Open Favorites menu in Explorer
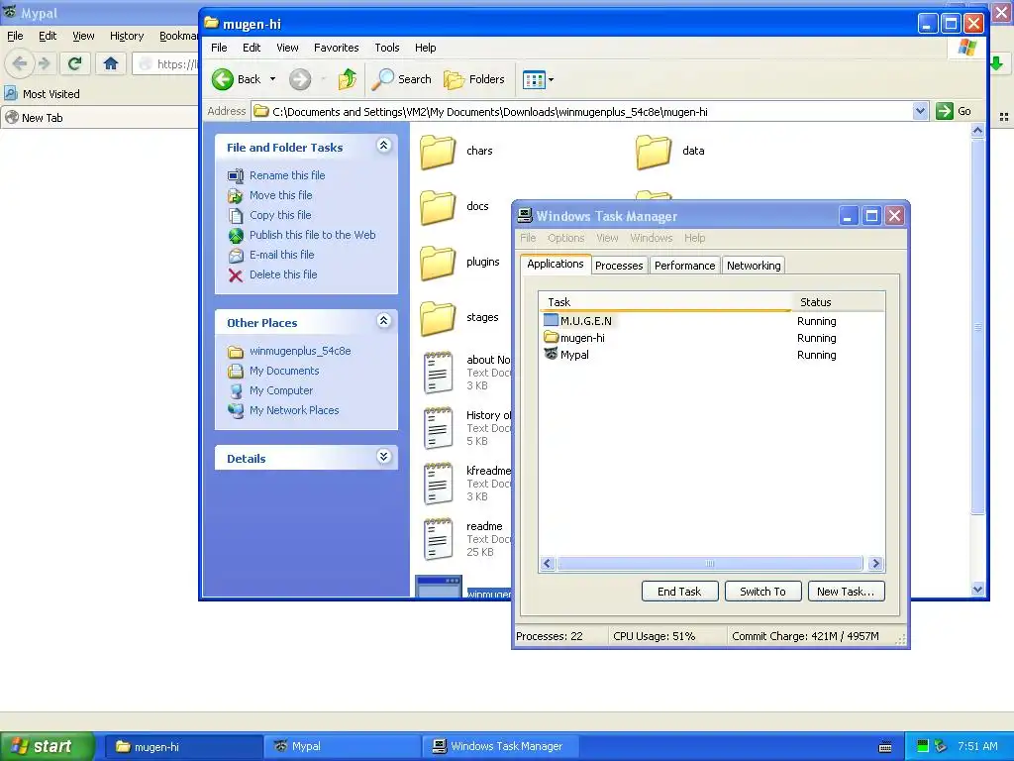The height and width of the screenshot is (761, 1014). pos(337,48)
